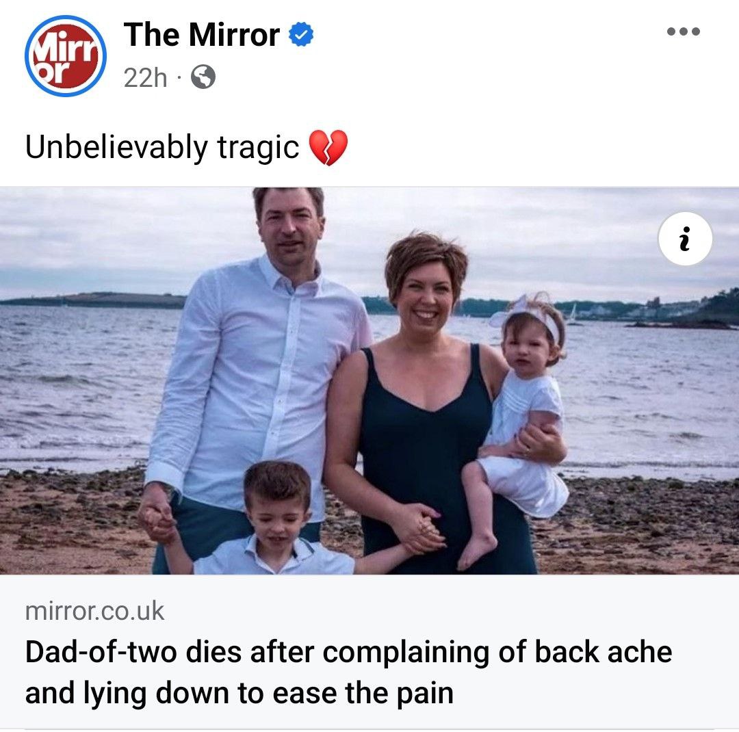Open the three-dot post options menu
This screenshot has width=739, height=732.
pos(684,31)
